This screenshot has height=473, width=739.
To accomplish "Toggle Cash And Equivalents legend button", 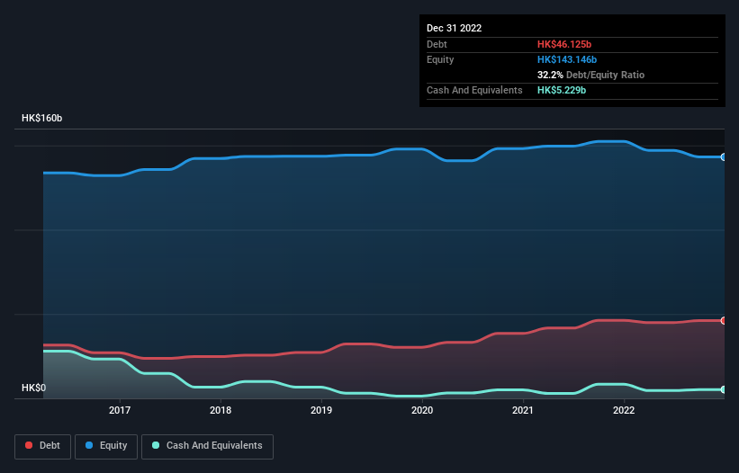I will pos(207,446).
